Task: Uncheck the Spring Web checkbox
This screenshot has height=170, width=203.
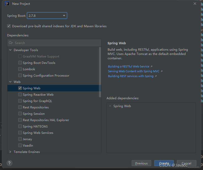Action: [x=20, y=88]
